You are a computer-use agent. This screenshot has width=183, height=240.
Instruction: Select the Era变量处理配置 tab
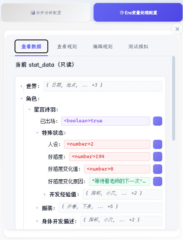point(138,12)
